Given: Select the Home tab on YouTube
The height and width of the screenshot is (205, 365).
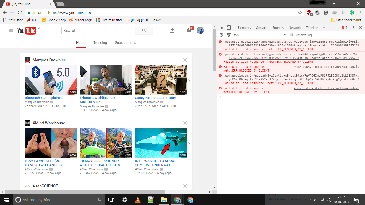Looking at the screenshot, I should click(81, 43).
